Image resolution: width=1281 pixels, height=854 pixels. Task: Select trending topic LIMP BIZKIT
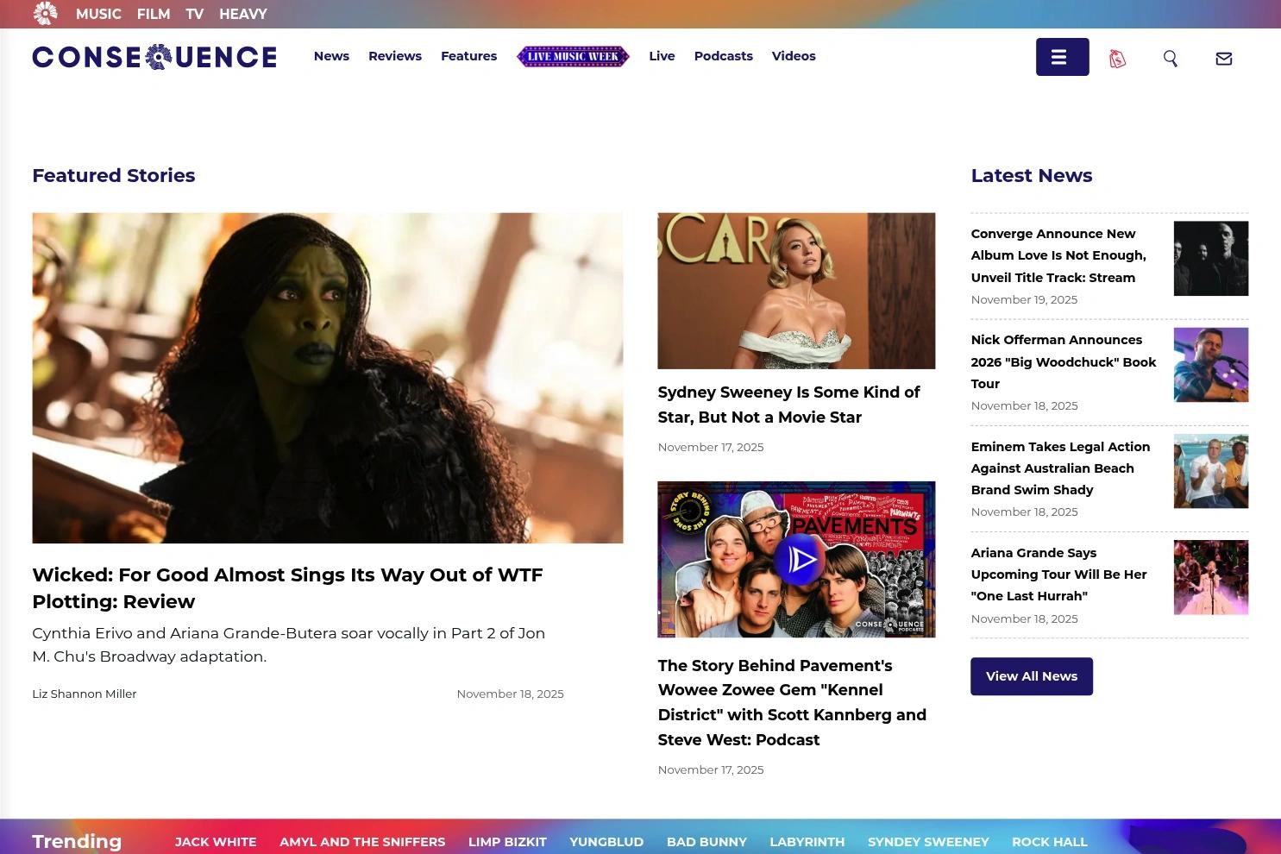(507, 842)
